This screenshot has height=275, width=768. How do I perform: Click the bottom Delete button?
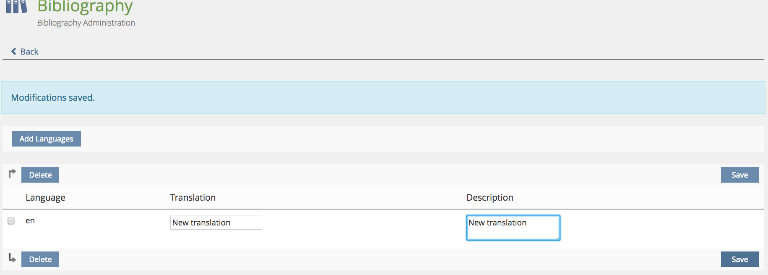pyautogui.click(x=40, y=259)
